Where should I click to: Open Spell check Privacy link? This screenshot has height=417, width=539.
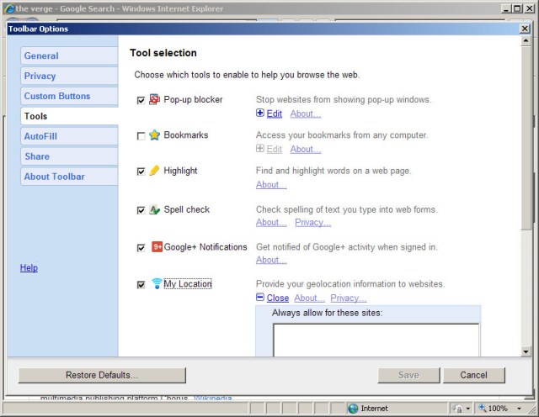(312, 222)
